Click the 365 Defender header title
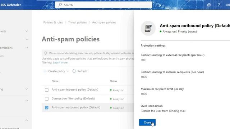 point(10,5)
